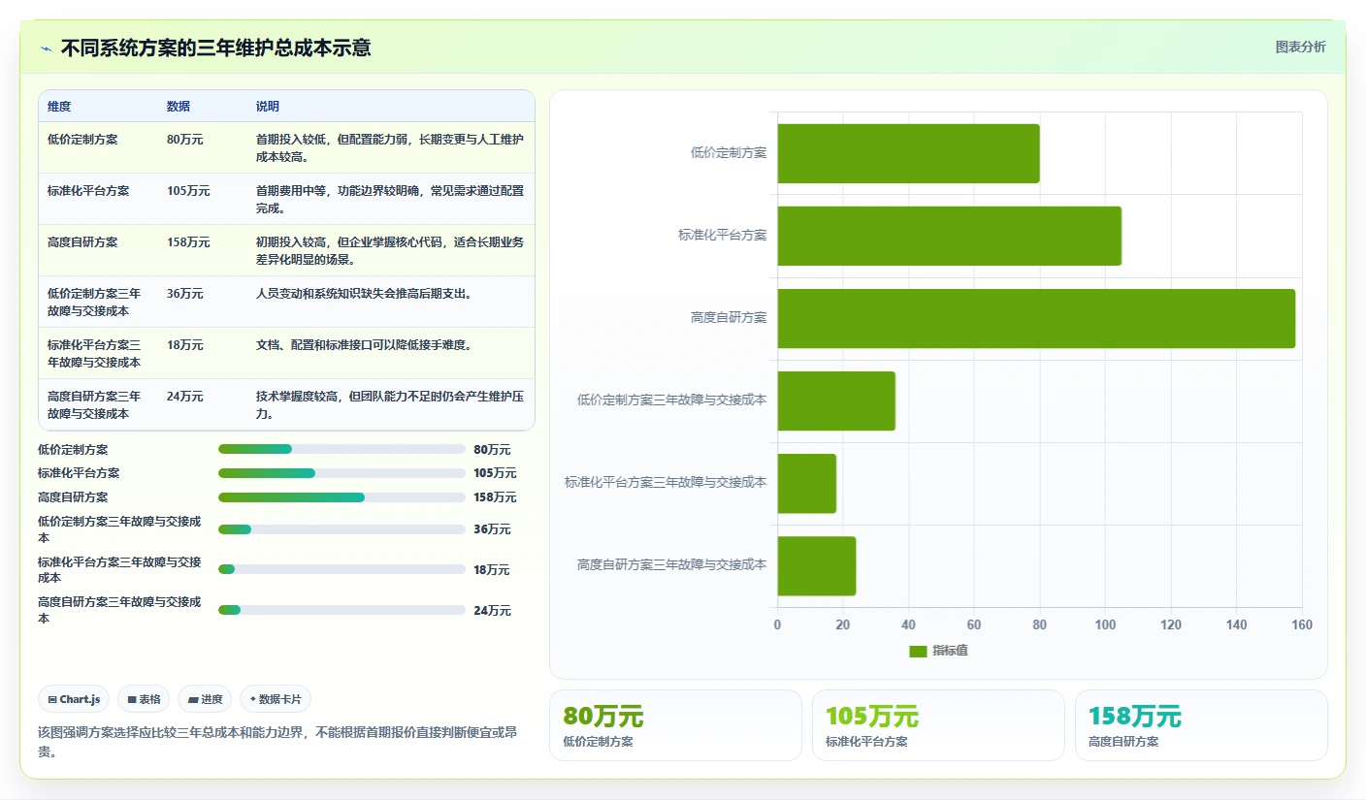The height and width of the screenshot is (800, 1366).
Task: Select the 数据卡片 tag chip
Action: (276, 699)
